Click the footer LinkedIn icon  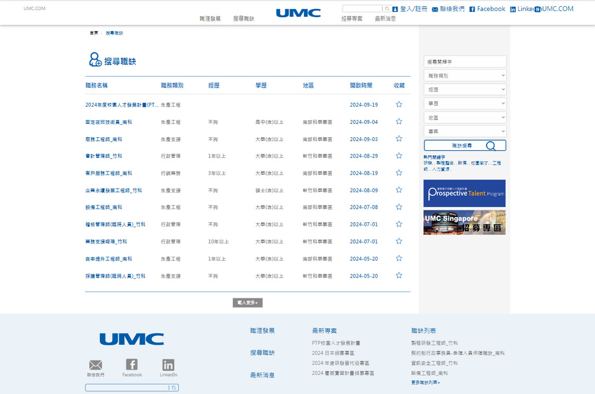168,365
